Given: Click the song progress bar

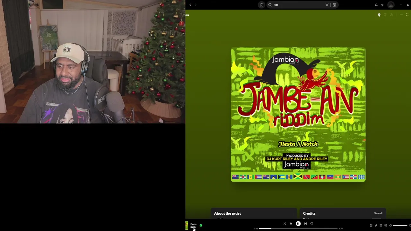Looking at the screenshot, I should click(298, 228).
